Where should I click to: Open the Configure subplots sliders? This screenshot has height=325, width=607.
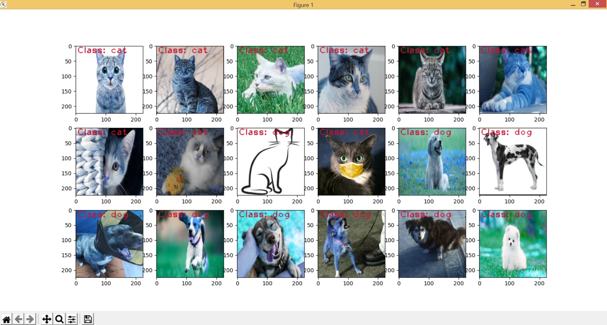coord(71,319)
